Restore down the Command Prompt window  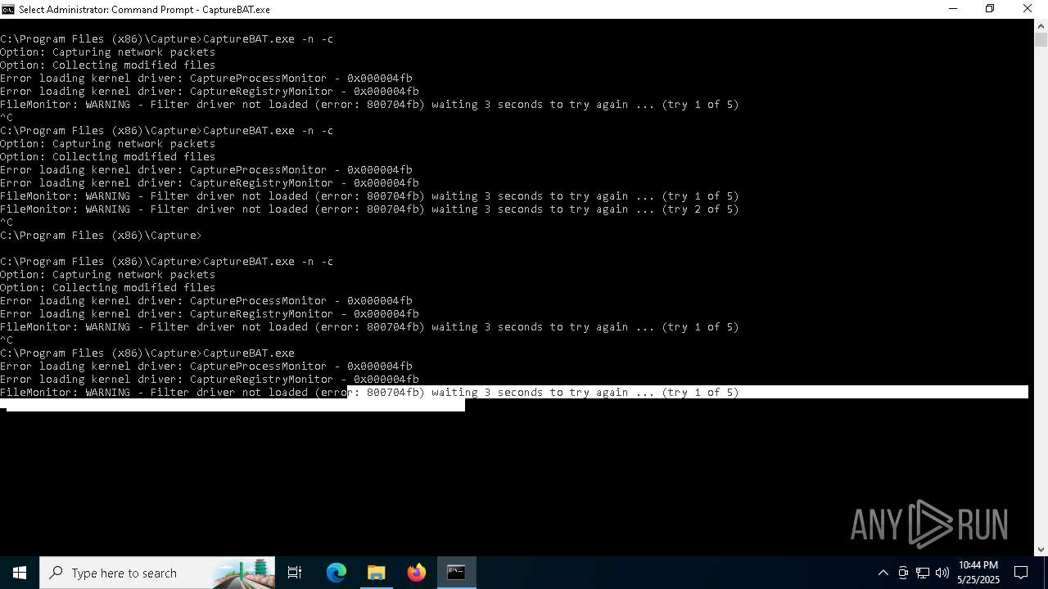click(990, 9)
